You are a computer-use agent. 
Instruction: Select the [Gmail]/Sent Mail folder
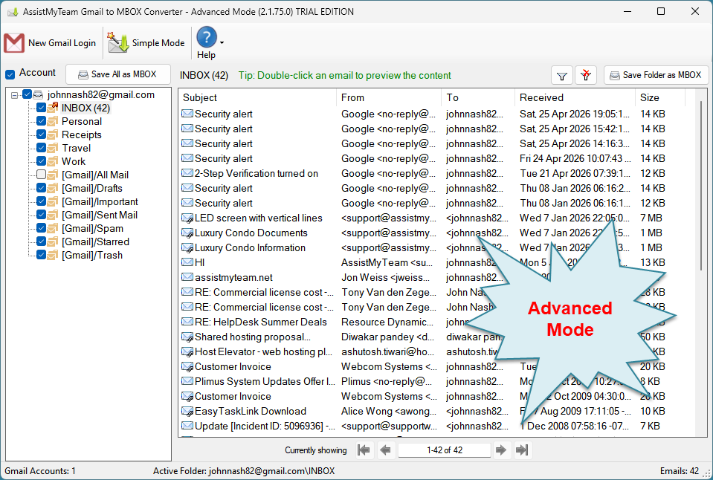coord(99,215)
